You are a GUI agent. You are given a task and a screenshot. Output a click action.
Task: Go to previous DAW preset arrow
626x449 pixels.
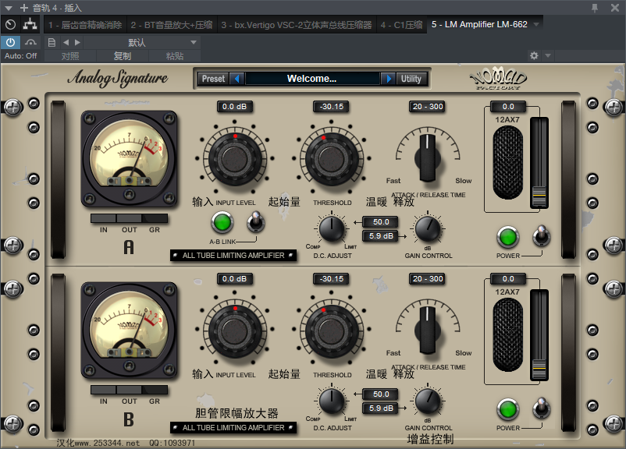(x=66, y=42)
